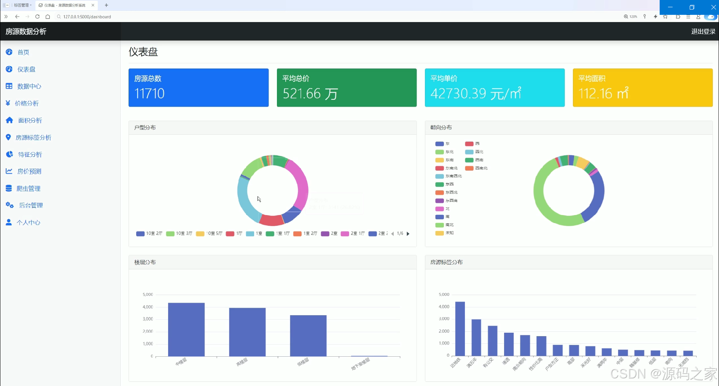Open 爬虫管理 from the sidebar menu

point(29,188)
